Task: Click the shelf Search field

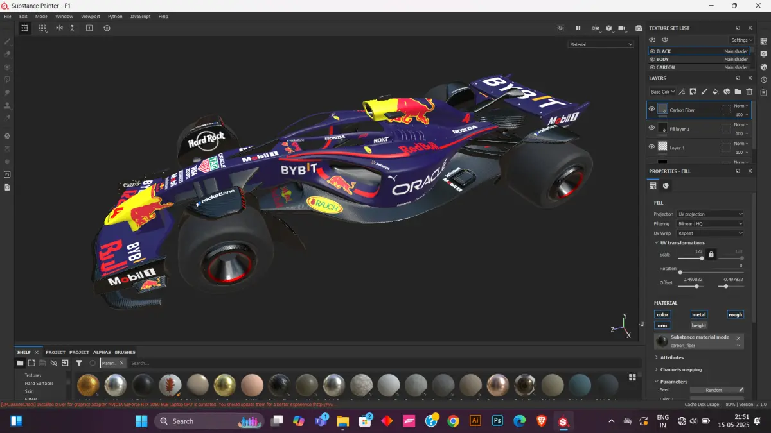Action: (384, 363)
